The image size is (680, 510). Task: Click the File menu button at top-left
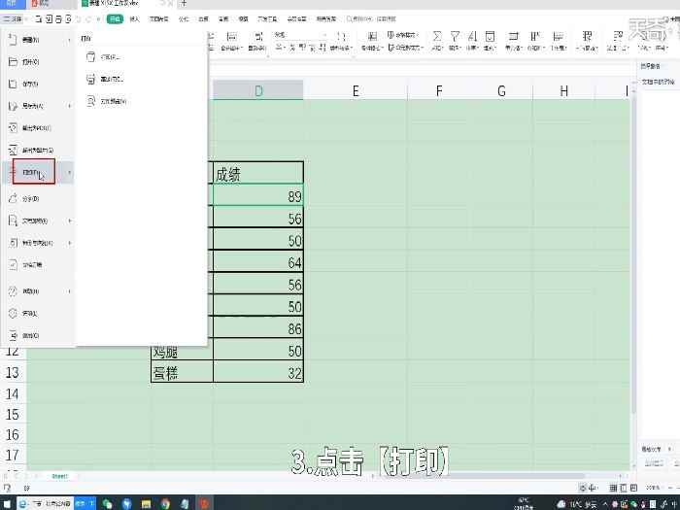(15, 18)
